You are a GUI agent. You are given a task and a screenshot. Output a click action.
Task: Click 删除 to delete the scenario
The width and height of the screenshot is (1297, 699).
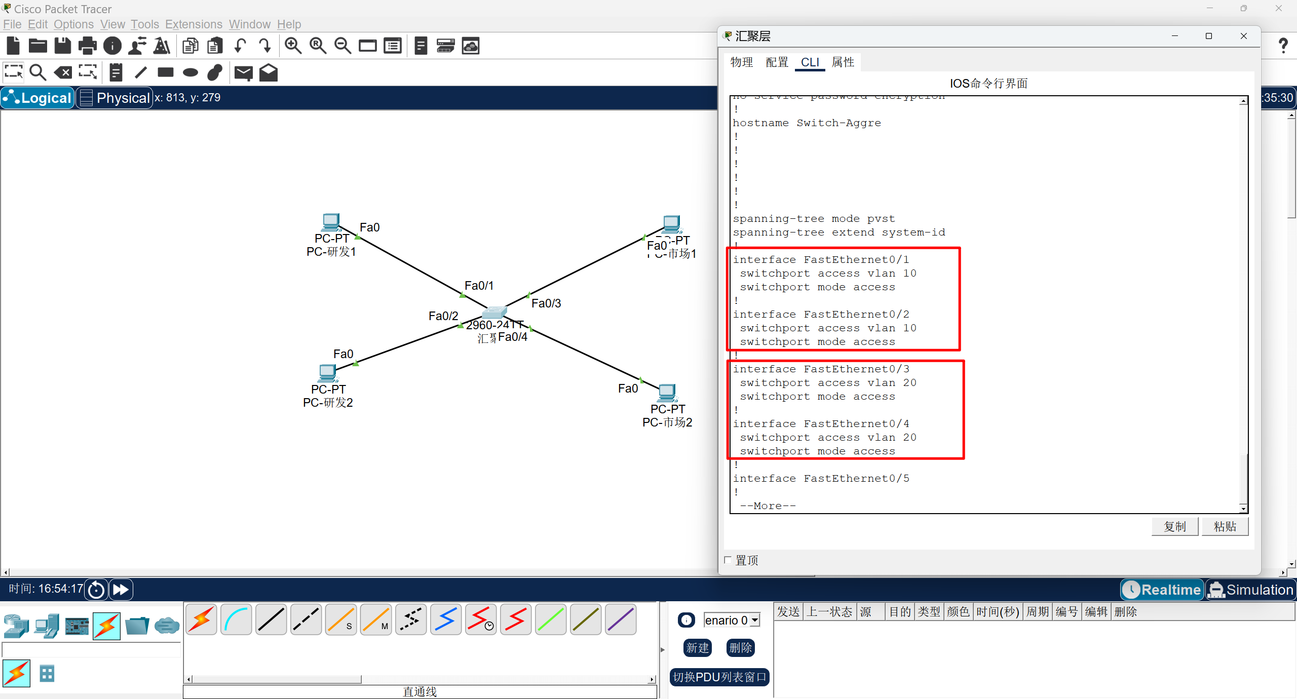click(x=741, y=648)
